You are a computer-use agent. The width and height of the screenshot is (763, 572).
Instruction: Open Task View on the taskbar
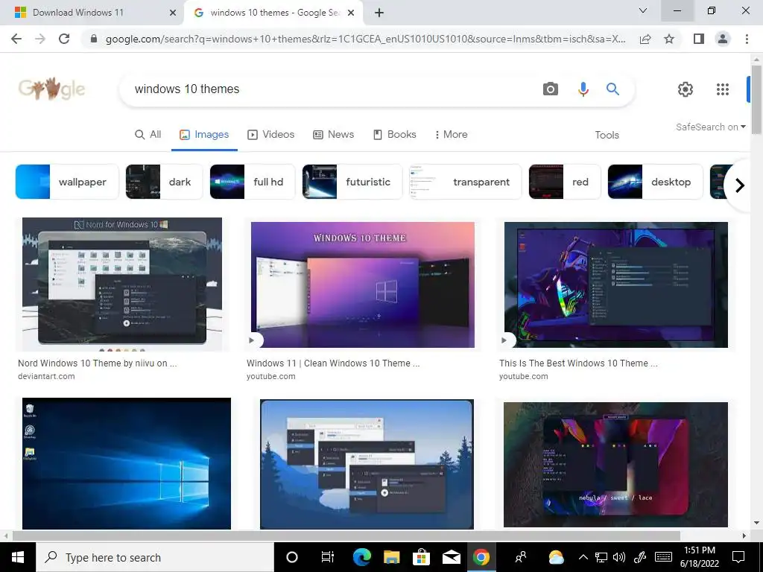coord(328,557)
